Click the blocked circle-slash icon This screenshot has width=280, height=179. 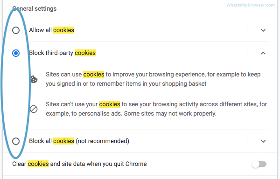(x=34, y=109)
